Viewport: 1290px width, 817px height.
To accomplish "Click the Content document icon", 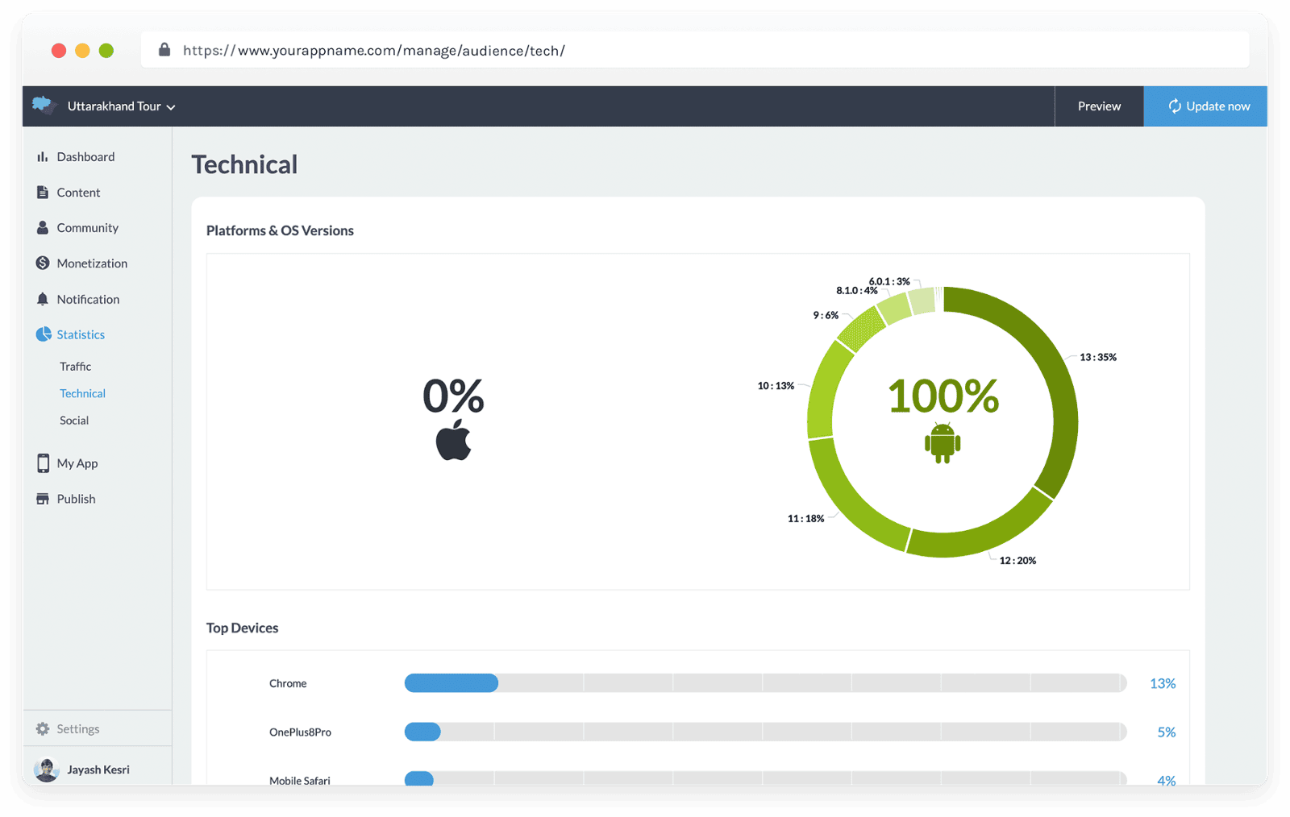I will coord(42,193).
